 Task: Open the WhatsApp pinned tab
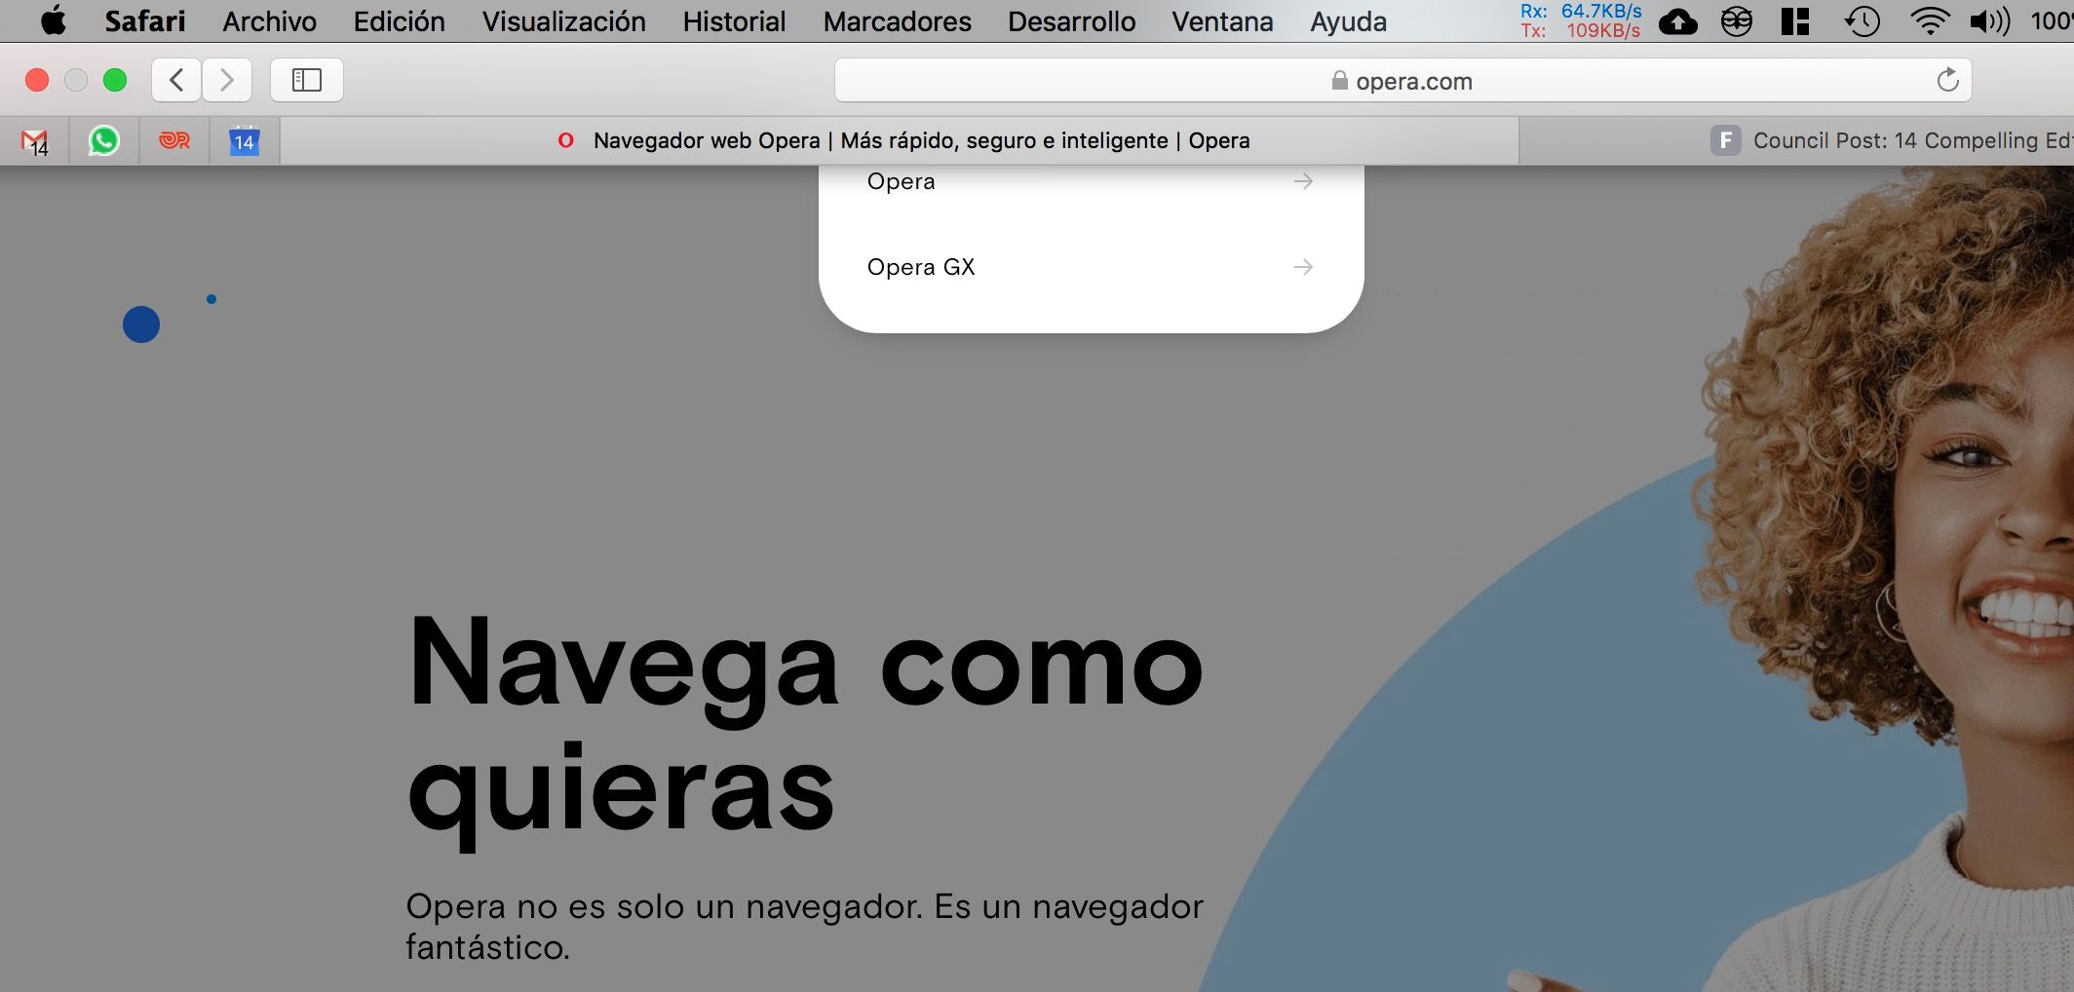click(102, 140)
